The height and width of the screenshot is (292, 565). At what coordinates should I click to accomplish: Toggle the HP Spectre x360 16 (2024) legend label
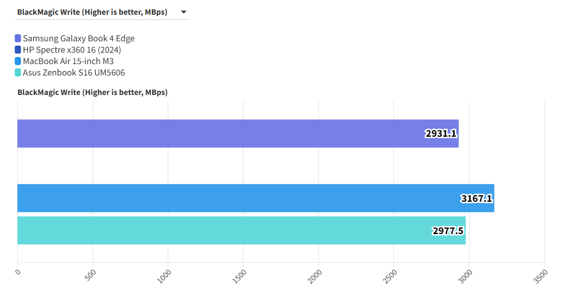point(72,50)
